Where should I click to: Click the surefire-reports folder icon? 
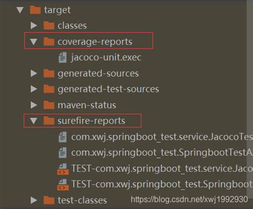click(49, 120)
